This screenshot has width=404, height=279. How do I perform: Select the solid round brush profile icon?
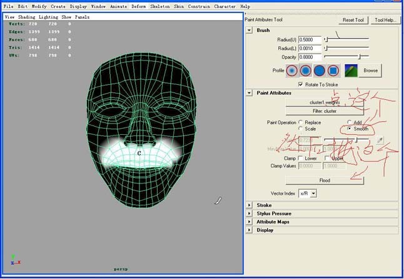pyautogui.click(x=319, y=71)
